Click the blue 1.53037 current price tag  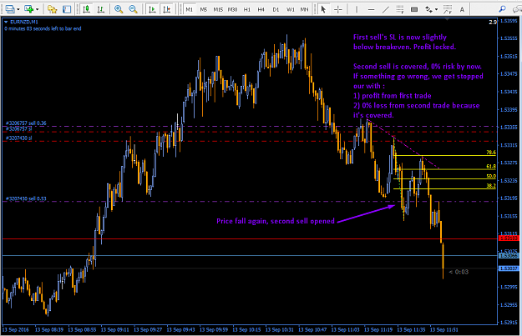click(x=509, y=268)
